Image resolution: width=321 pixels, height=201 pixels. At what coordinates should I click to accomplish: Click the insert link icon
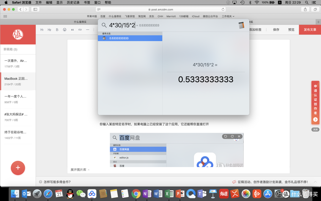click(x=80, y=30)
